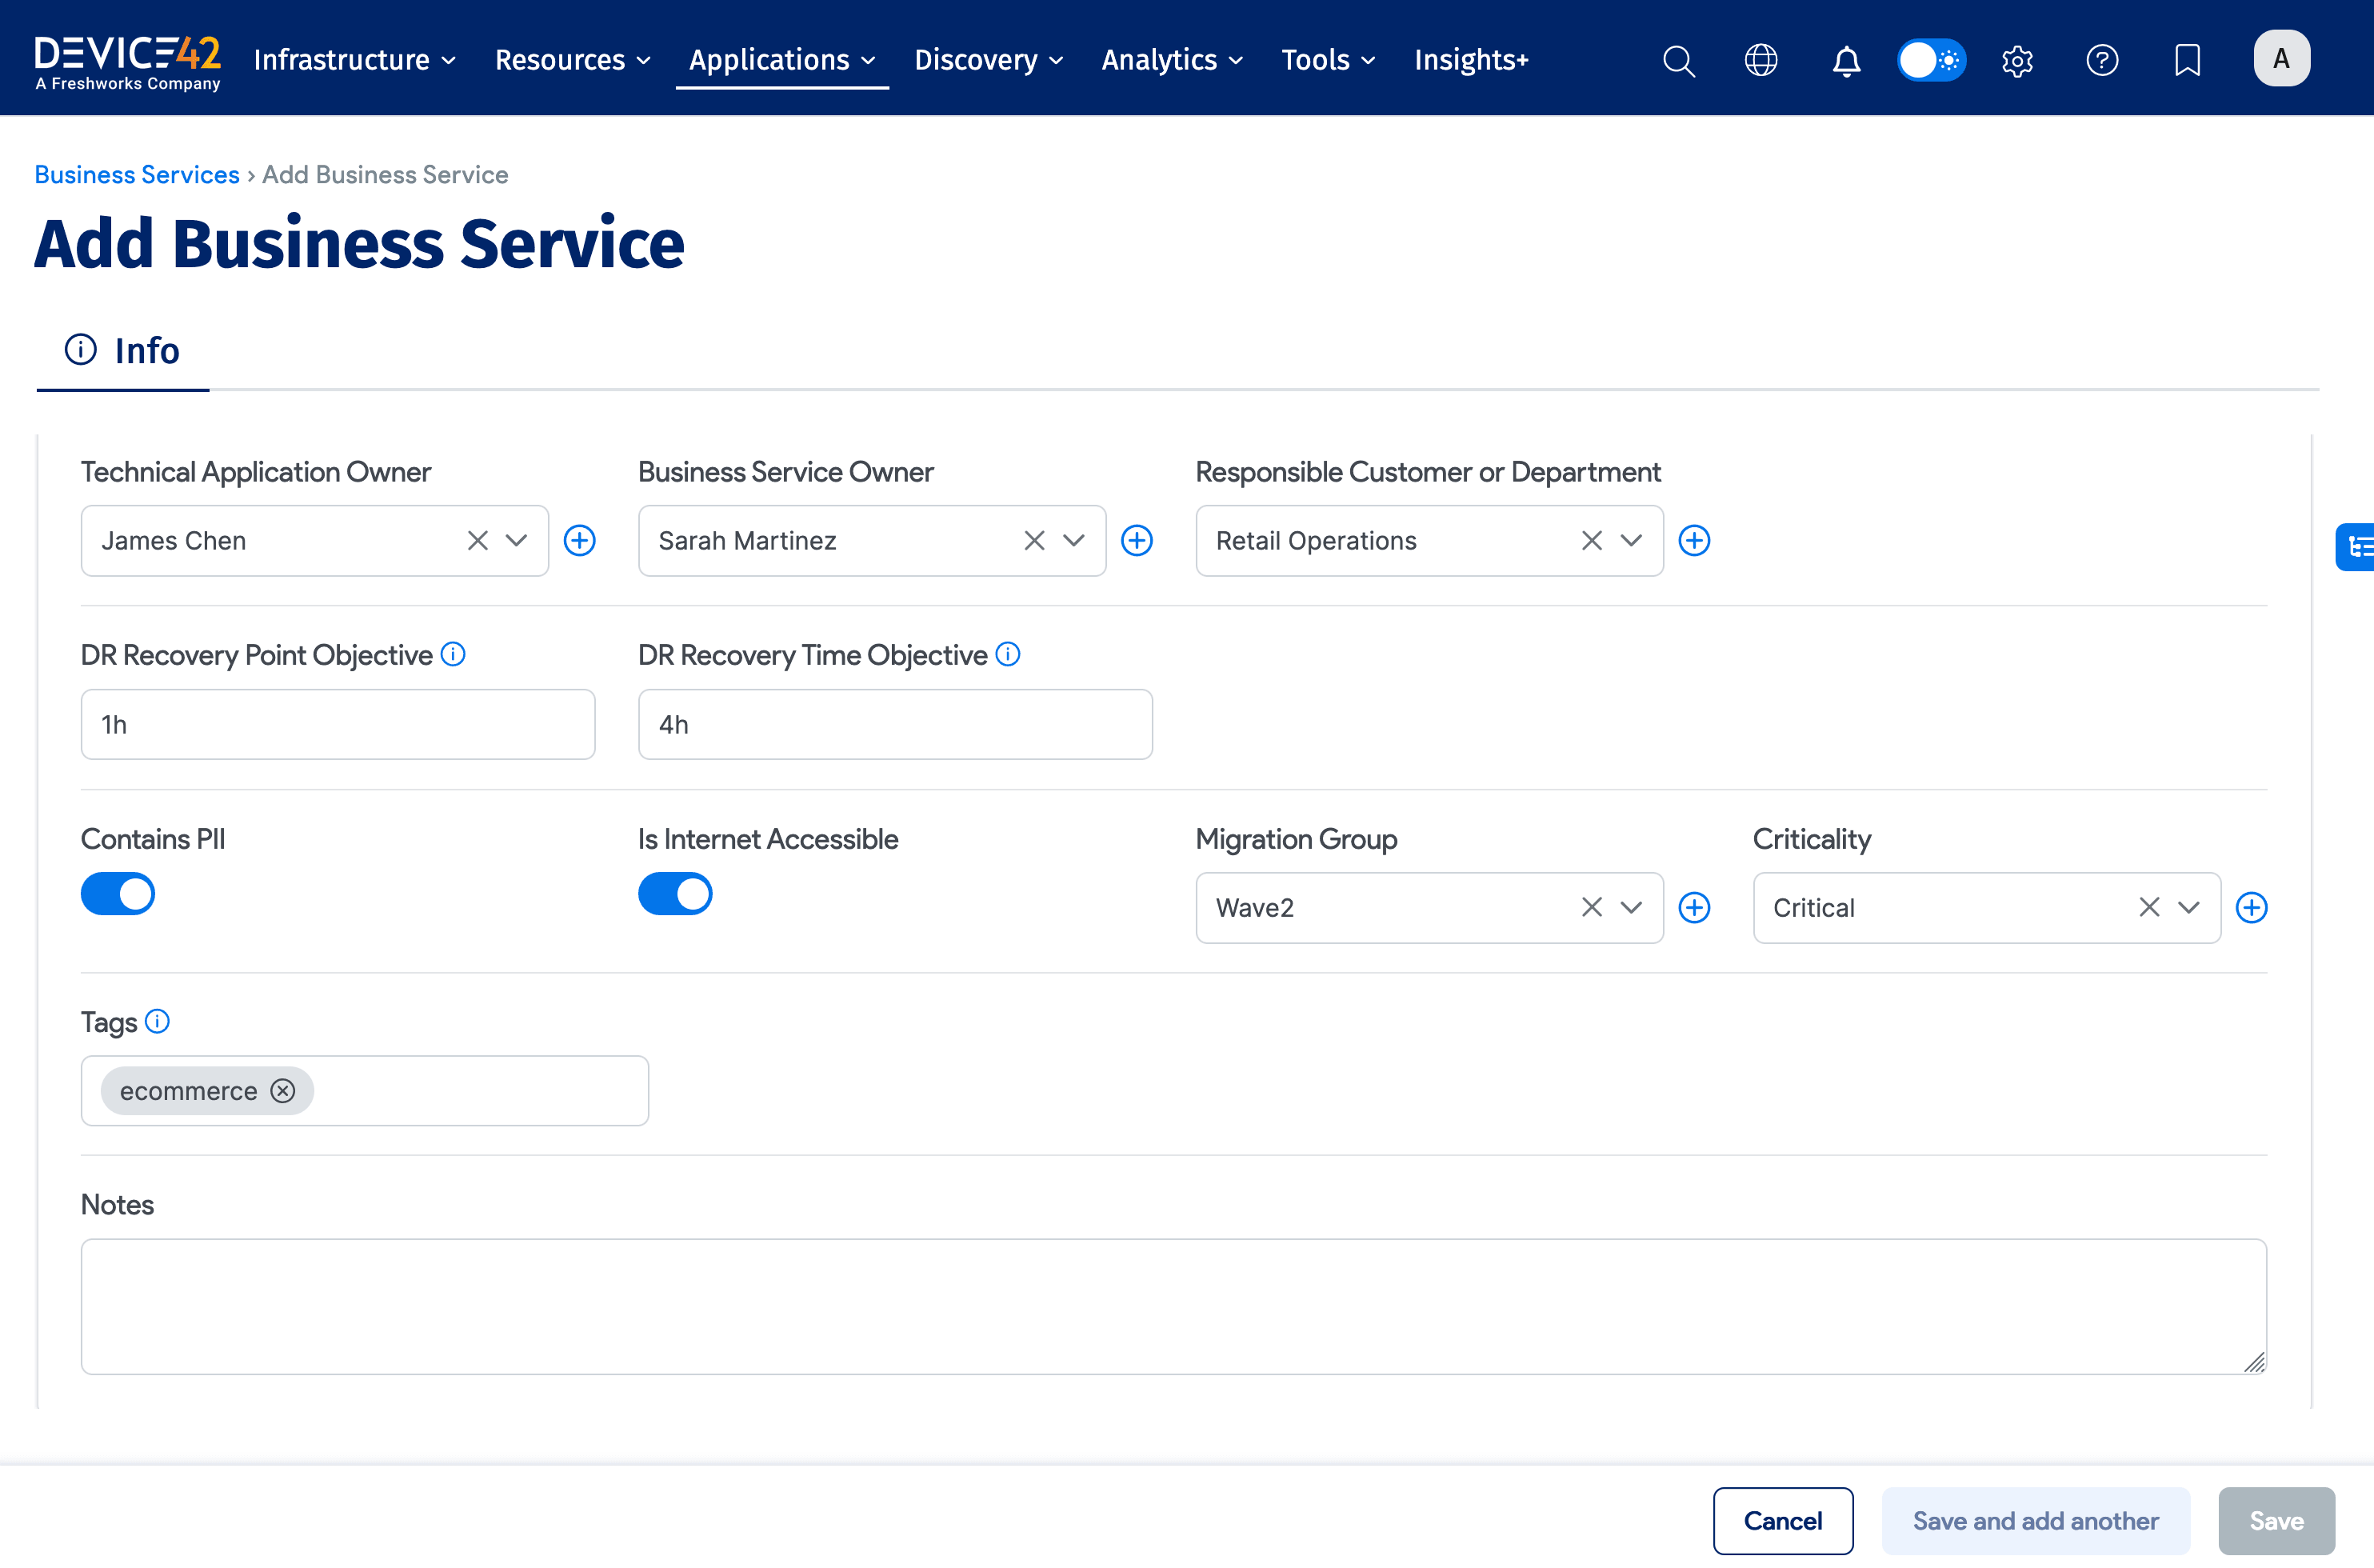Viewport: 2374px width, 1568px height.
Task: Add a new Technical Application Owner with the plus icon
Action: pos(580,540)
